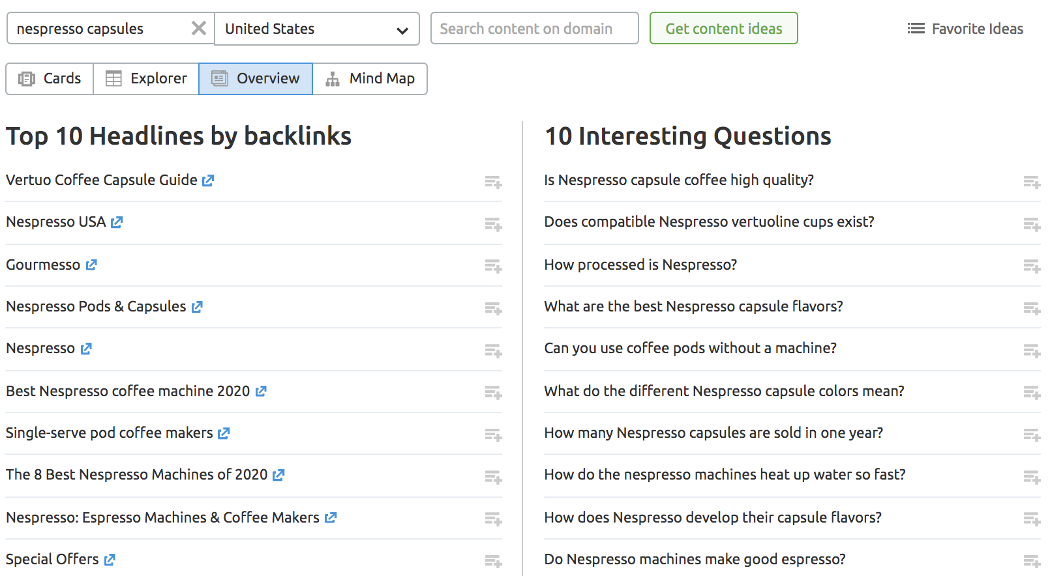Select the Overview tab
Image resolution: width=1050 pixels, height=576 pixels.
(256, 79)
